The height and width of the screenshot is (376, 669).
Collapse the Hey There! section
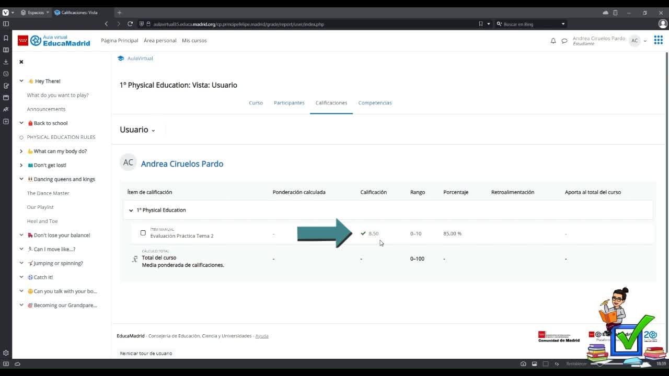point(21,81)
